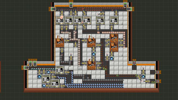The width and height of the screenshot is (178, 100).
Task: Click the blue orb beneath the central assembler
Action: tap(94, 54)
